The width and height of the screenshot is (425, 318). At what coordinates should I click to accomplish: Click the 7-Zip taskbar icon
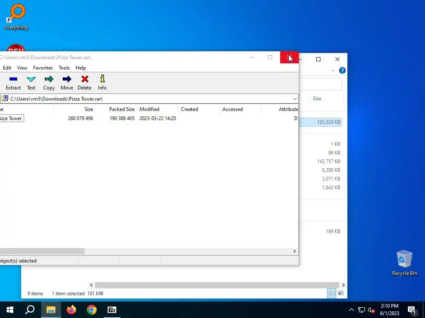[x=112, y=310]
